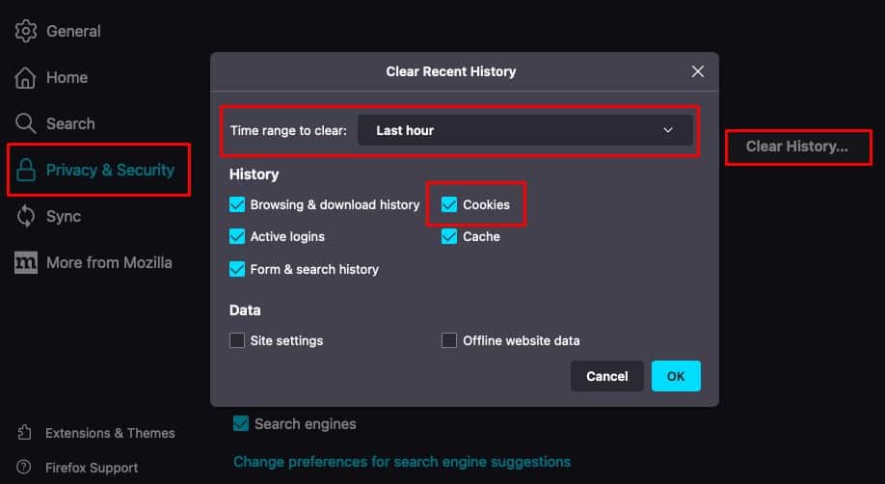Toggle the Cache checkbox
This screenshot has height=484, width=885.
pos(448,236)
